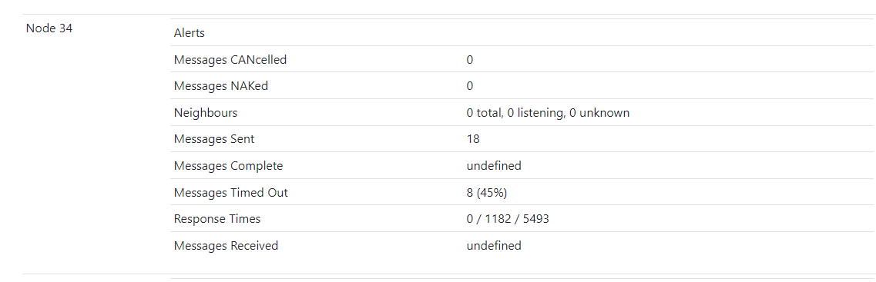Click the Messages Sent value 18
This screenshot has height=282, width=876.
click(473, 139)
